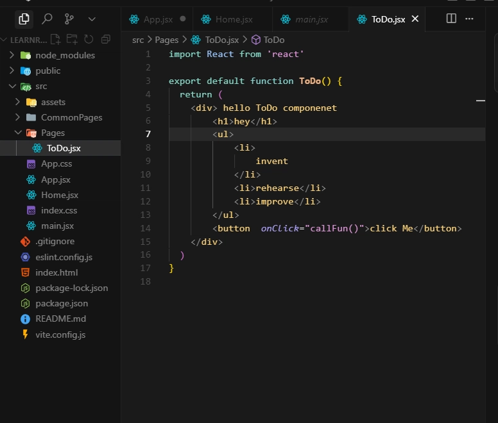Click the README.md info icon
The width and height of the screenshot is (498, 423).
[x=25, y=319]
